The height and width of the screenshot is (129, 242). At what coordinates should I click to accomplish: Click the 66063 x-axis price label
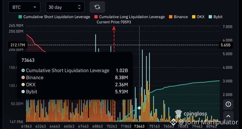click(x=69, y=126)
